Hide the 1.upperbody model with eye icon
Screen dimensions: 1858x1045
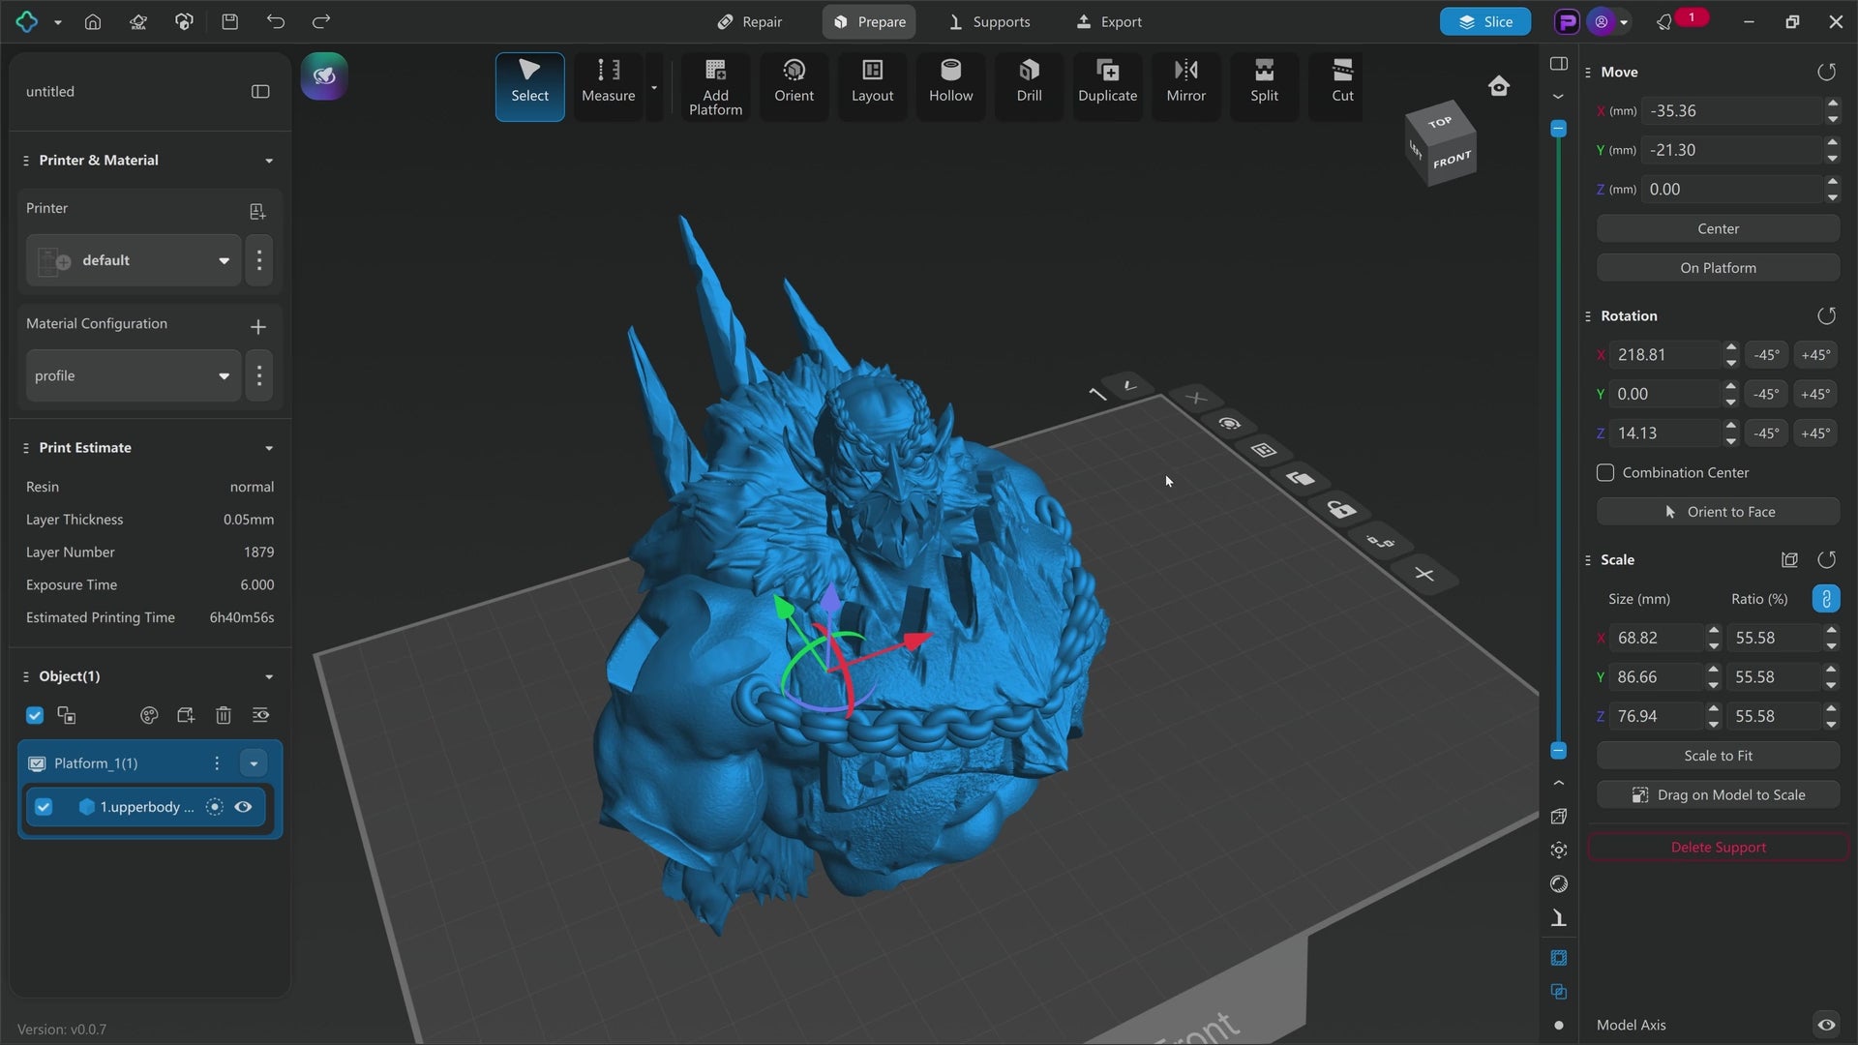point(244,807)
